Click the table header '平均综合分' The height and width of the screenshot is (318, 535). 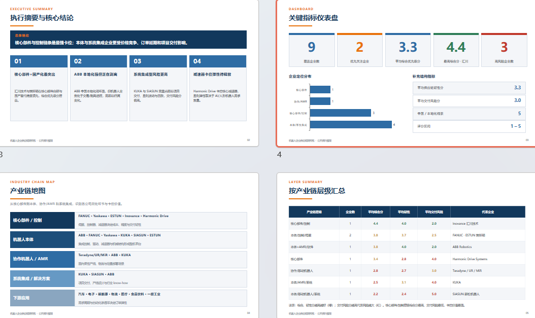pyautogui.click(x=375, y=212)
